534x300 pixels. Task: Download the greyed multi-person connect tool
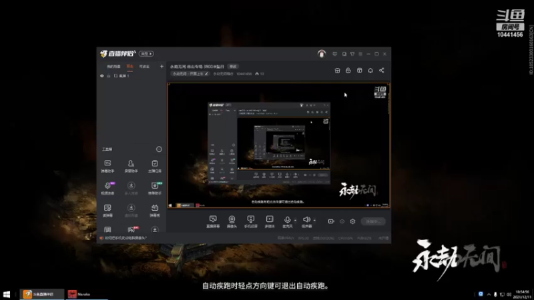pyautogui.click(x=131, y=189)
